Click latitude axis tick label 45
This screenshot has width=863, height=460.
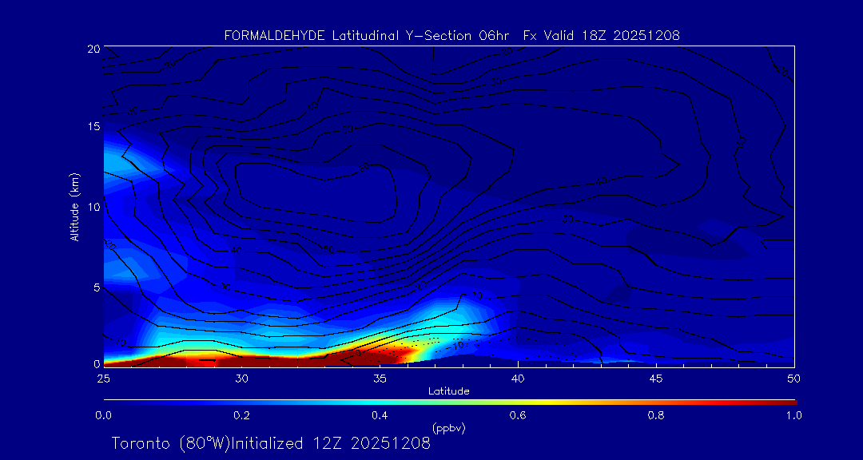point(656,379)
